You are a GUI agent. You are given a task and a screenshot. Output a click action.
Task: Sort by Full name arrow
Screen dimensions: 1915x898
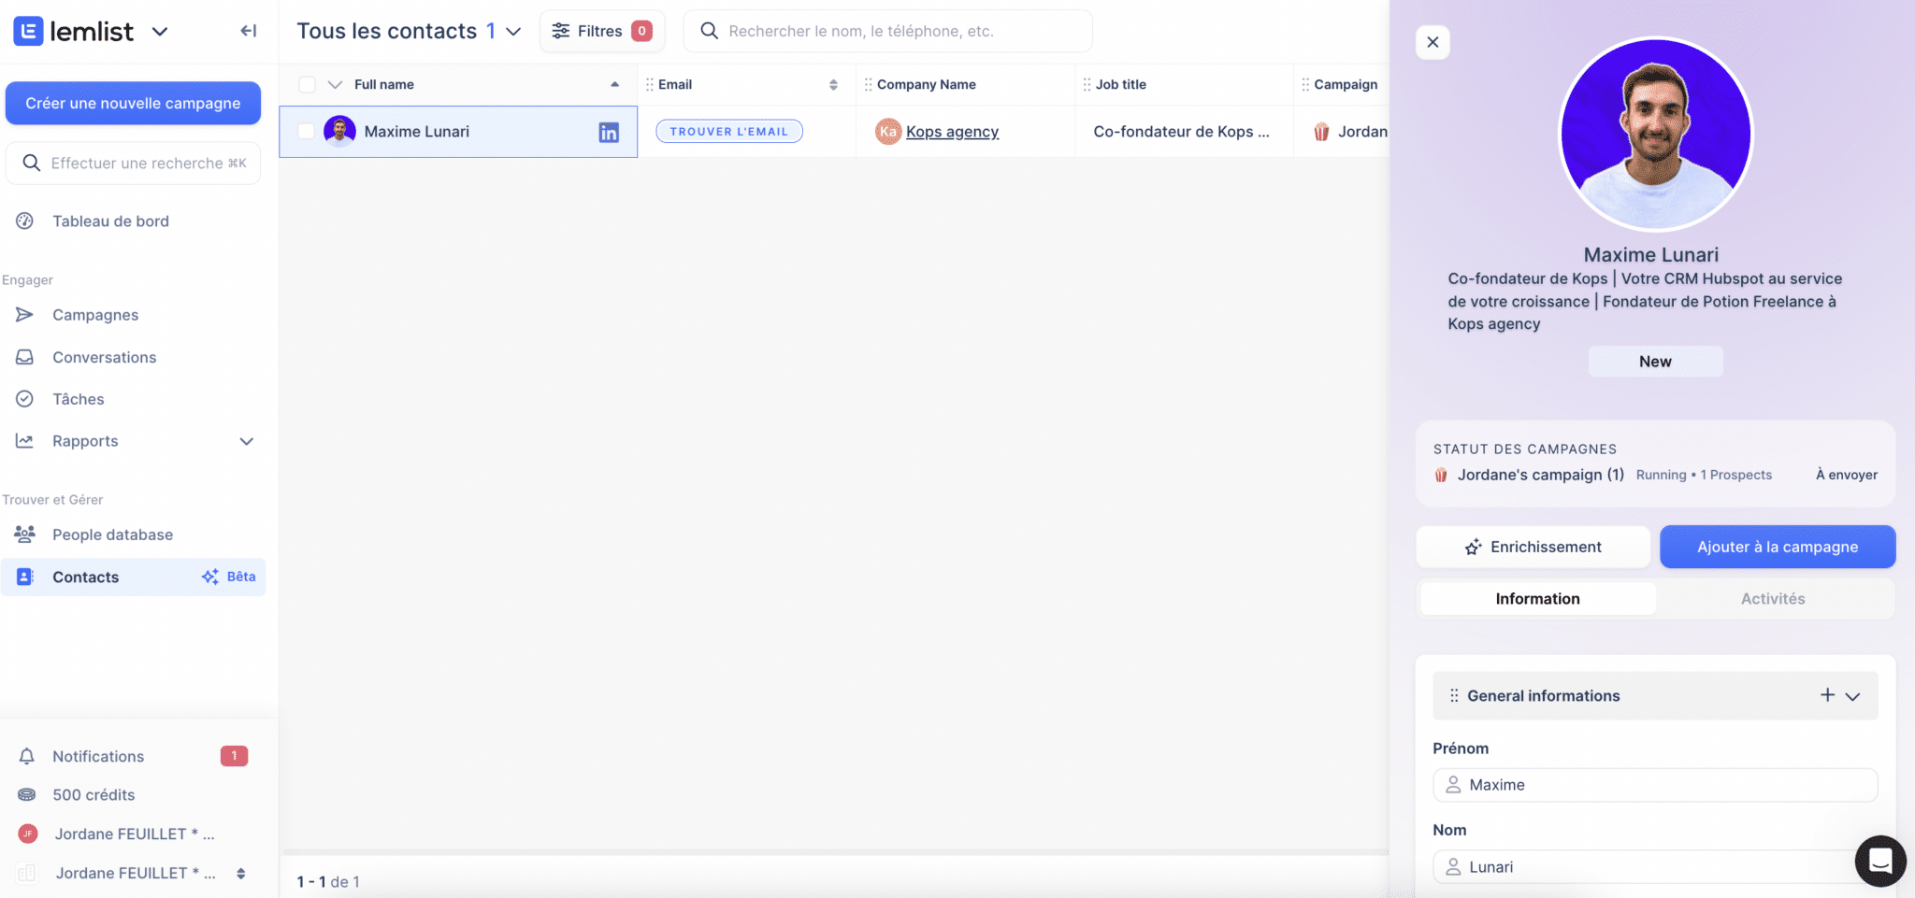(x=614, y=84)
